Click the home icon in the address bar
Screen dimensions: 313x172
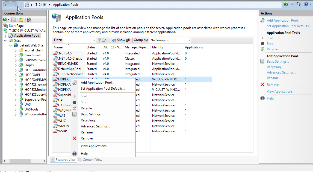299,4
